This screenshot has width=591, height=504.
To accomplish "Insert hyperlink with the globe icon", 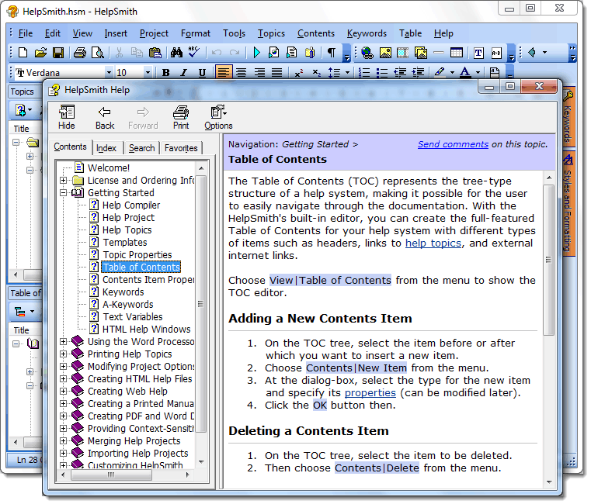I will click(367, 53).
